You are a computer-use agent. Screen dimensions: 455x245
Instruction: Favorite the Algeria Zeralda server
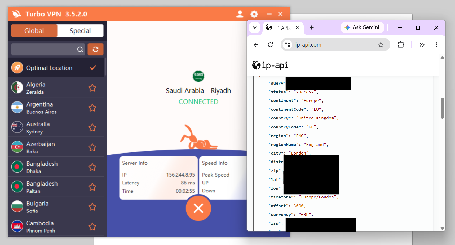[x=92, y=88]
